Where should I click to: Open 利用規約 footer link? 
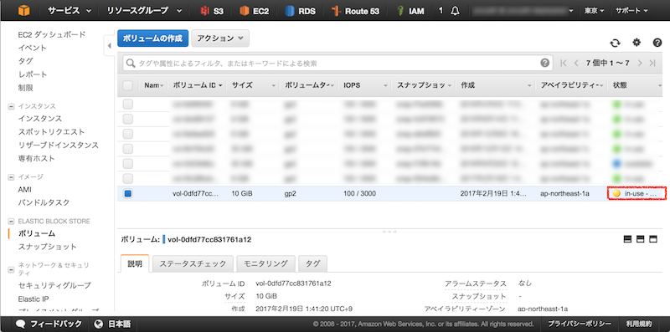tap(639, 324)
